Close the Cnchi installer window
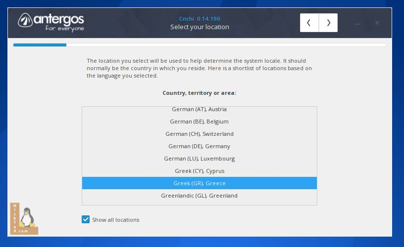404x247 pixels. 377,23
